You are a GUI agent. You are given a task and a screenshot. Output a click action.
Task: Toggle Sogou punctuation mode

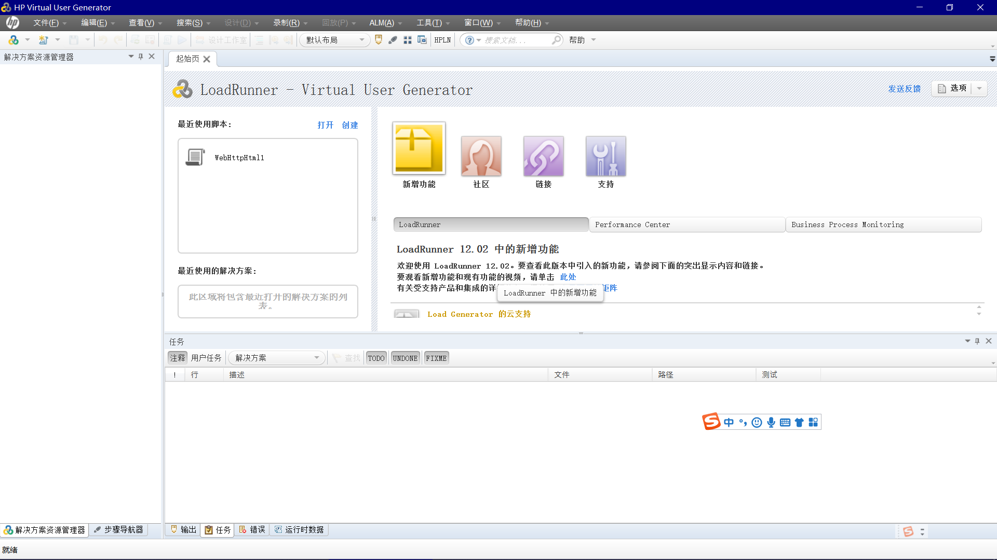click(x=743, y=422)
